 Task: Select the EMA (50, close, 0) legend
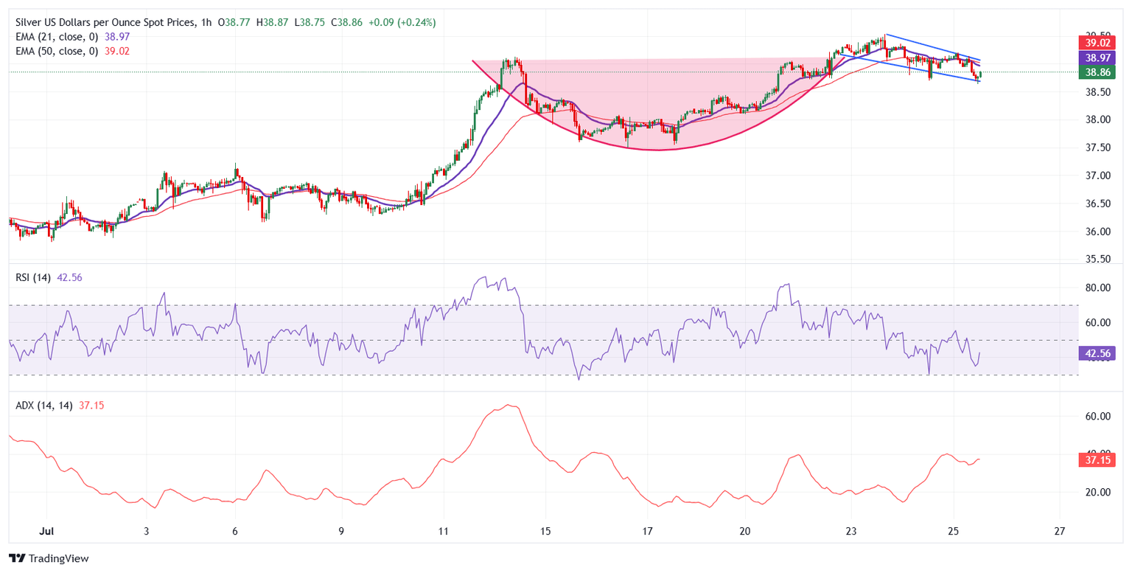click(x=56, y=51)
